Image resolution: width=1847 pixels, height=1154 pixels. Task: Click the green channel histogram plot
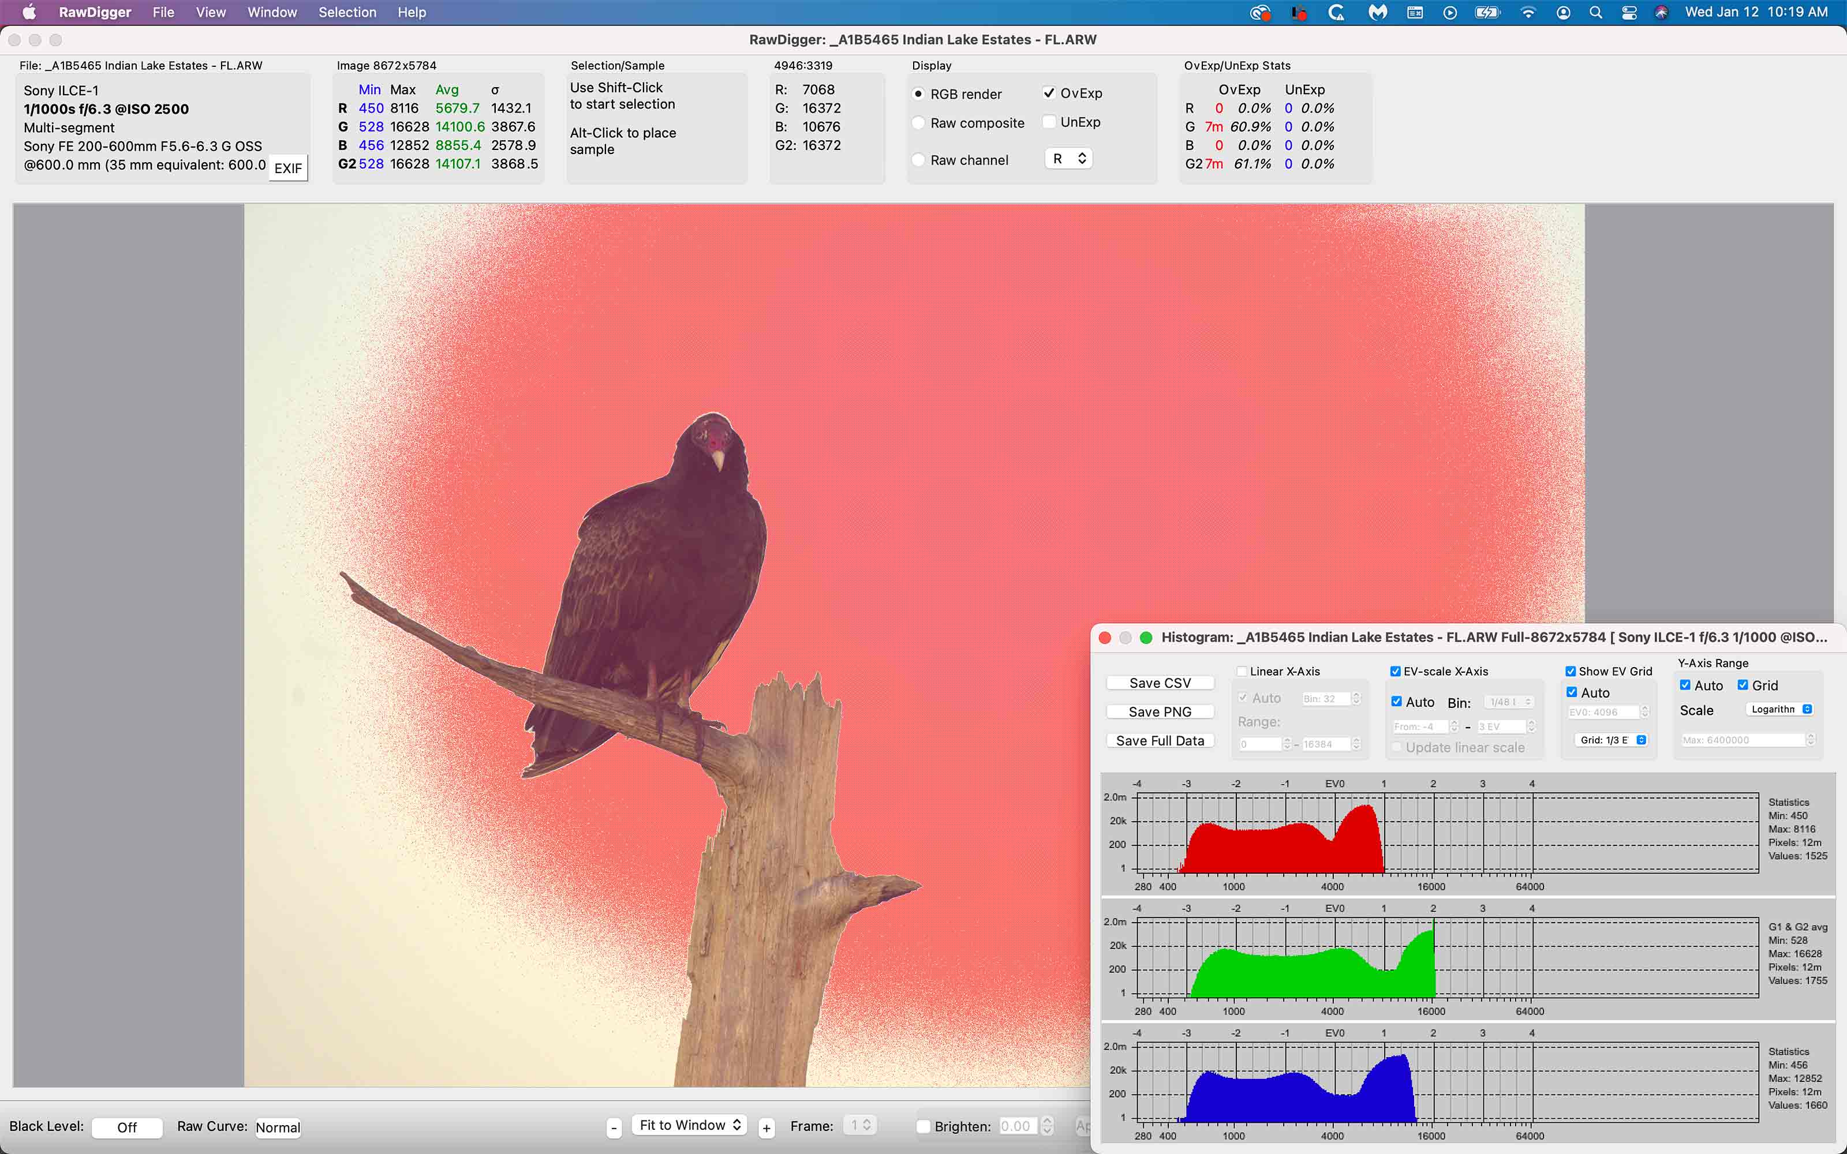tap(1447, 958)
